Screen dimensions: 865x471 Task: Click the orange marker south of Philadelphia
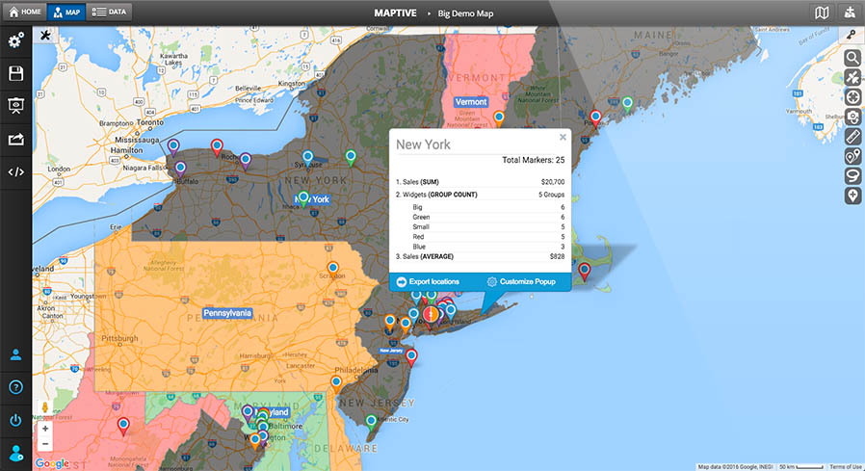pyautogui.click(x=336, y=383)
